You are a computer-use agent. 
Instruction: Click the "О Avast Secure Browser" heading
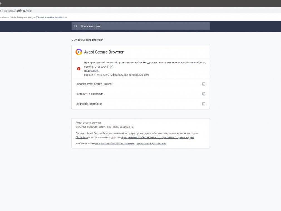click(x=87, y=40)
